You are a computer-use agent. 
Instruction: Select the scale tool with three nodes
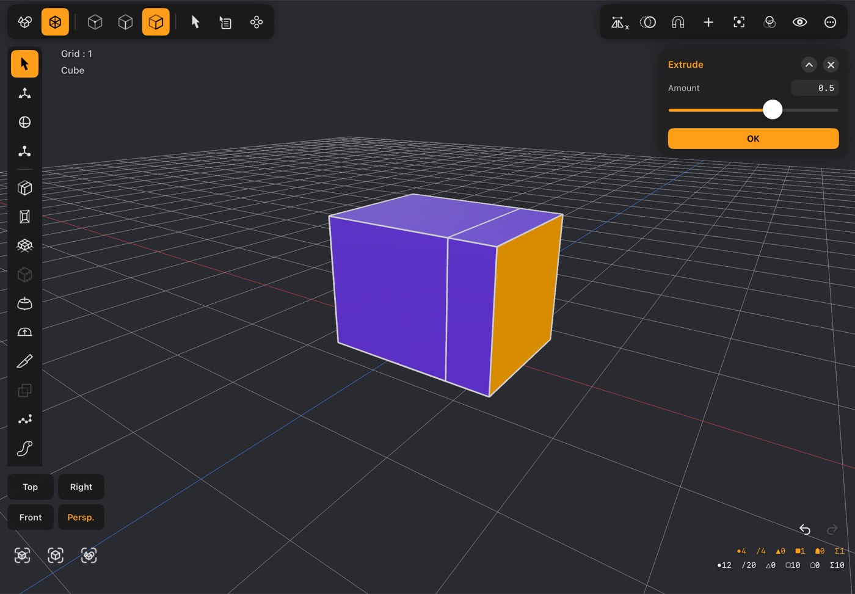click(x=24, y=151)
